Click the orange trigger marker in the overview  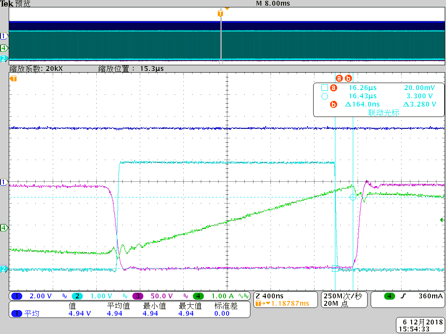[x=220, y=13]
